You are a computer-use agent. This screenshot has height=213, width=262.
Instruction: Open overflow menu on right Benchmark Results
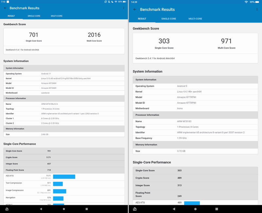(x=257, y=9)
